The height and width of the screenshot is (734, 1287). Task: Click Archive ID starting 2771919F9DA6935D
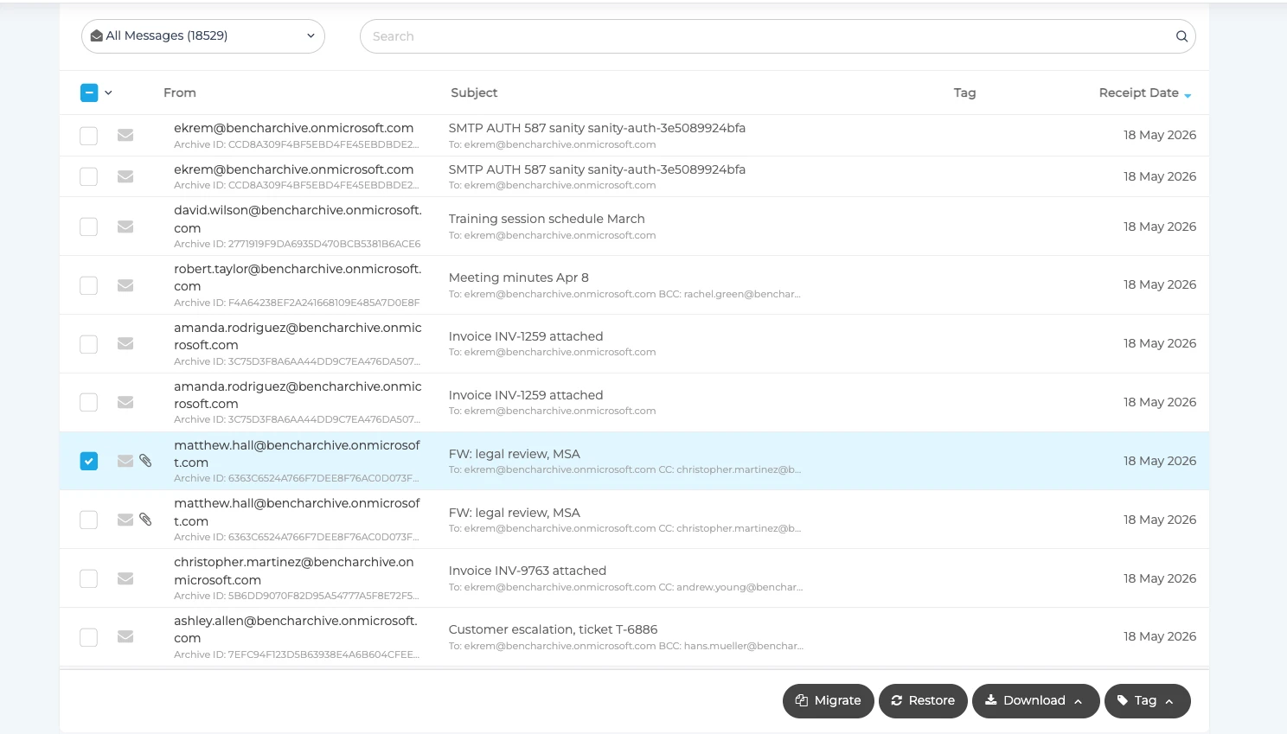pos(298,244)
